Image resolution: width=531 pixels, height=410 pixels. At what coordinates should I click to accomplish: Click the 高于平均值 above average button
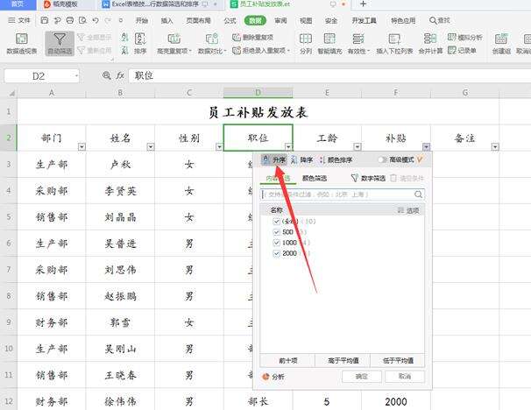pos(343,361)
